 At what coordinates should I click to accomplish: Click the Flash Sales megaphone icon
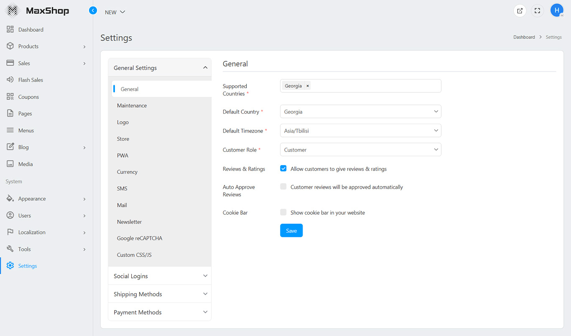pyautogui.click(x=10, y=80)
